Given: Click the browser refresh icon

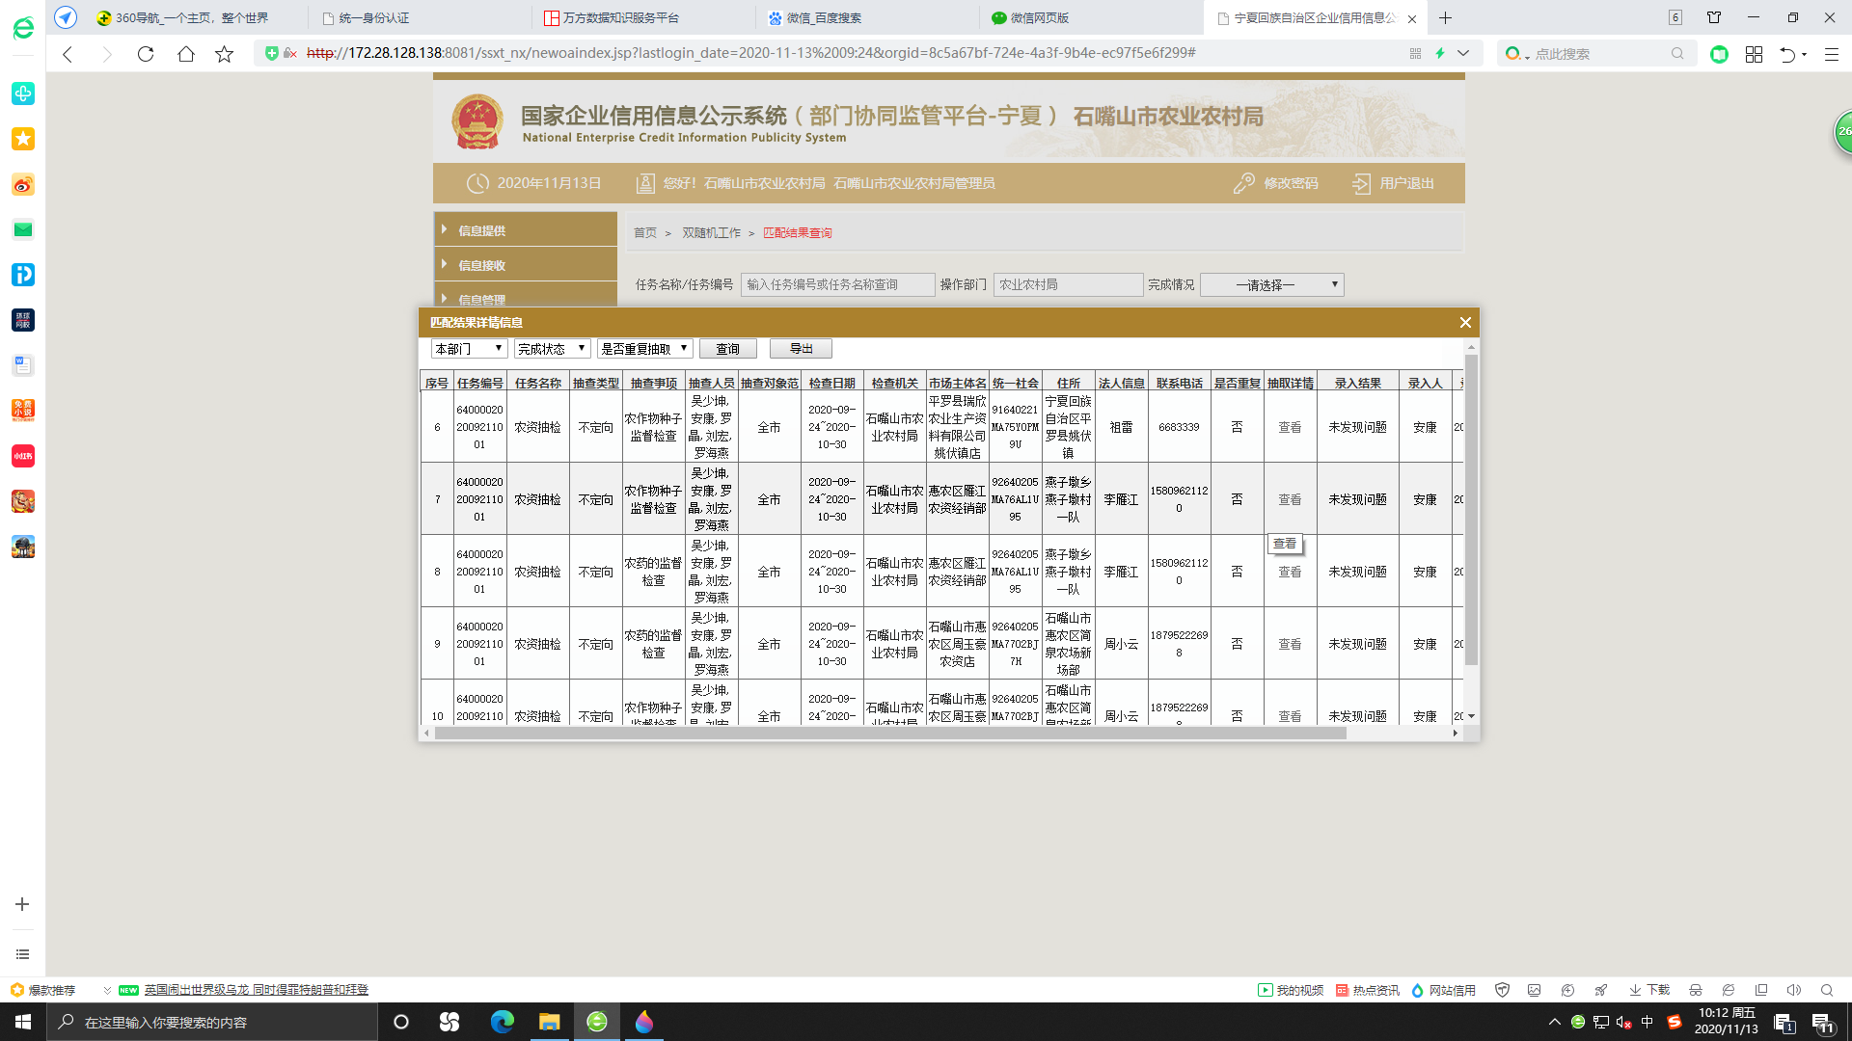Looking at the screenshot, I should (x=146, y=54).
